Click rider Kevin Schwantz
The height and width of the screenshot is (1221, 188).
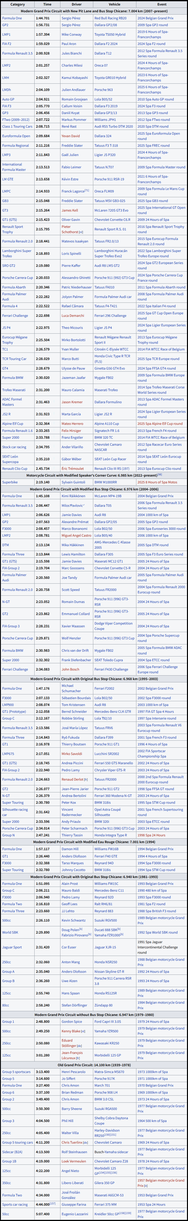pyautogui.click(x=74, y=921)
